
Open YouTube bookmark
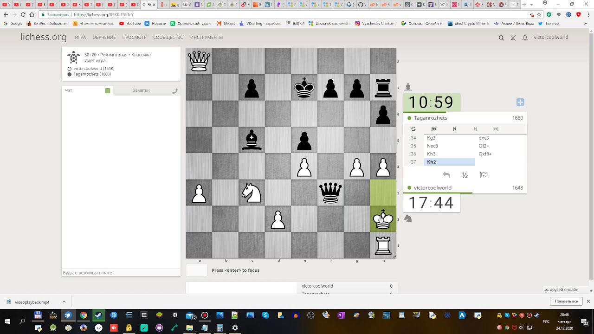point(130,23)
